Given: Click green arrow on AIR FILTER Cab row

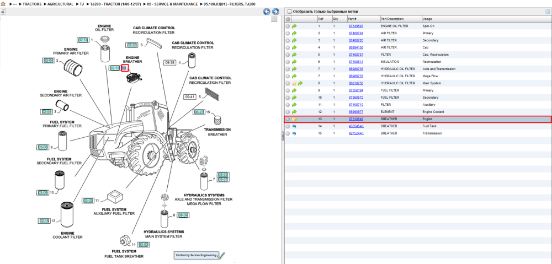Looking at the screenshot, I should coord(294,47).
